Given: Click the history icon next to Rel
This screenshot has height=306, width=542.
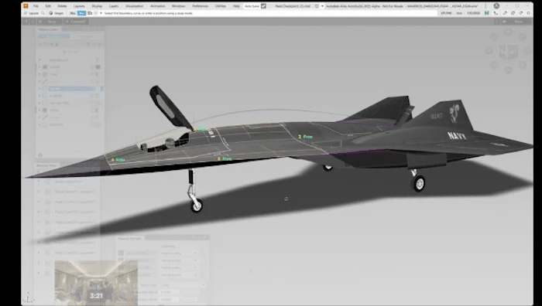Looking at the screenshot, I should [90, 13].
